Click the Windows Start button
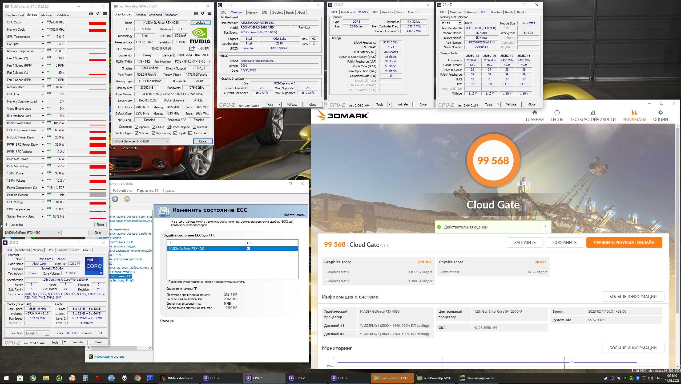 coord(6,378)
